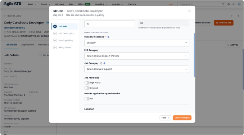
Task: Switch to the Job Details tab
Action: coord(12,45)
